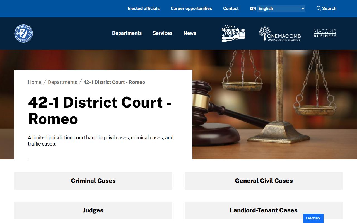The height and width of the screenshot is (223, 357).
Task: Open the Make Macomb Your Home logo
Action: pyautogui.click(x=233, y=33)
